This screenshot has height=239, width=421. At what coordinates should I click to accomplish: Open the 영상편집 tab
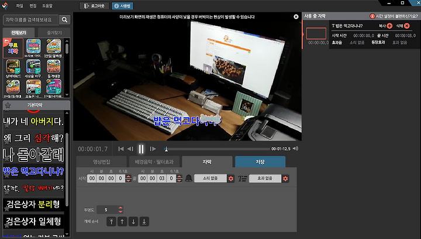coord(102,162)
